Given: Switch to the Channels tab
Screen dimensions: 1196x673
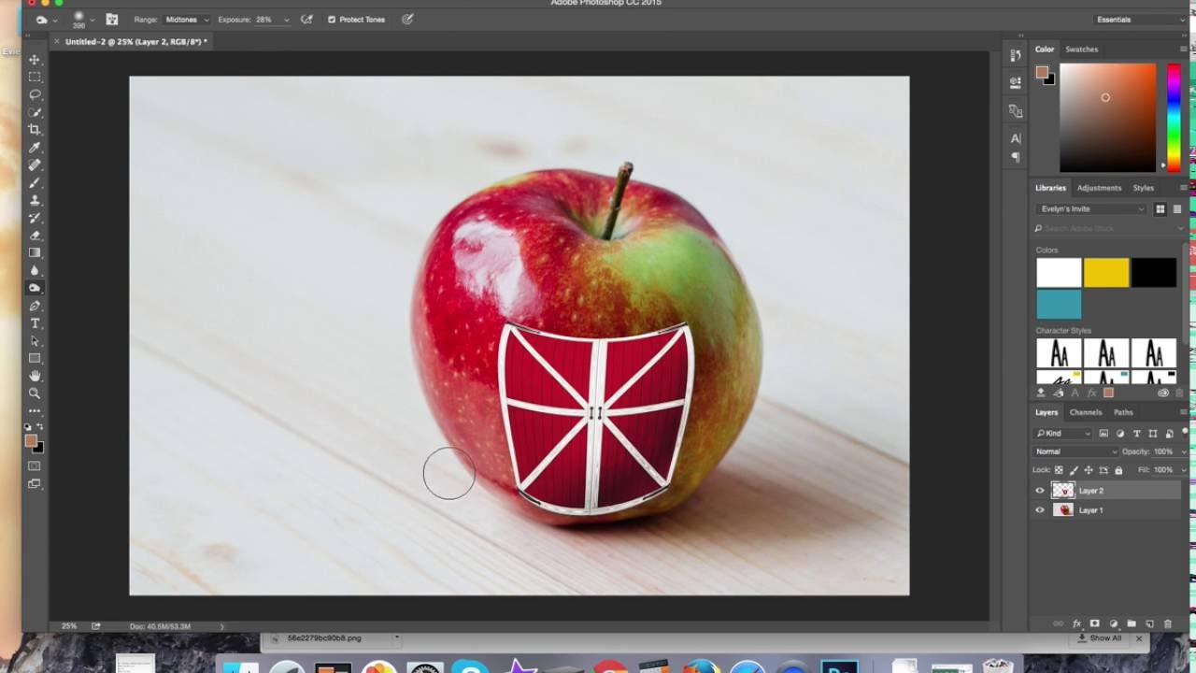Looking at the screenshot, I should pyautogui.click(x=1086, y=412).
